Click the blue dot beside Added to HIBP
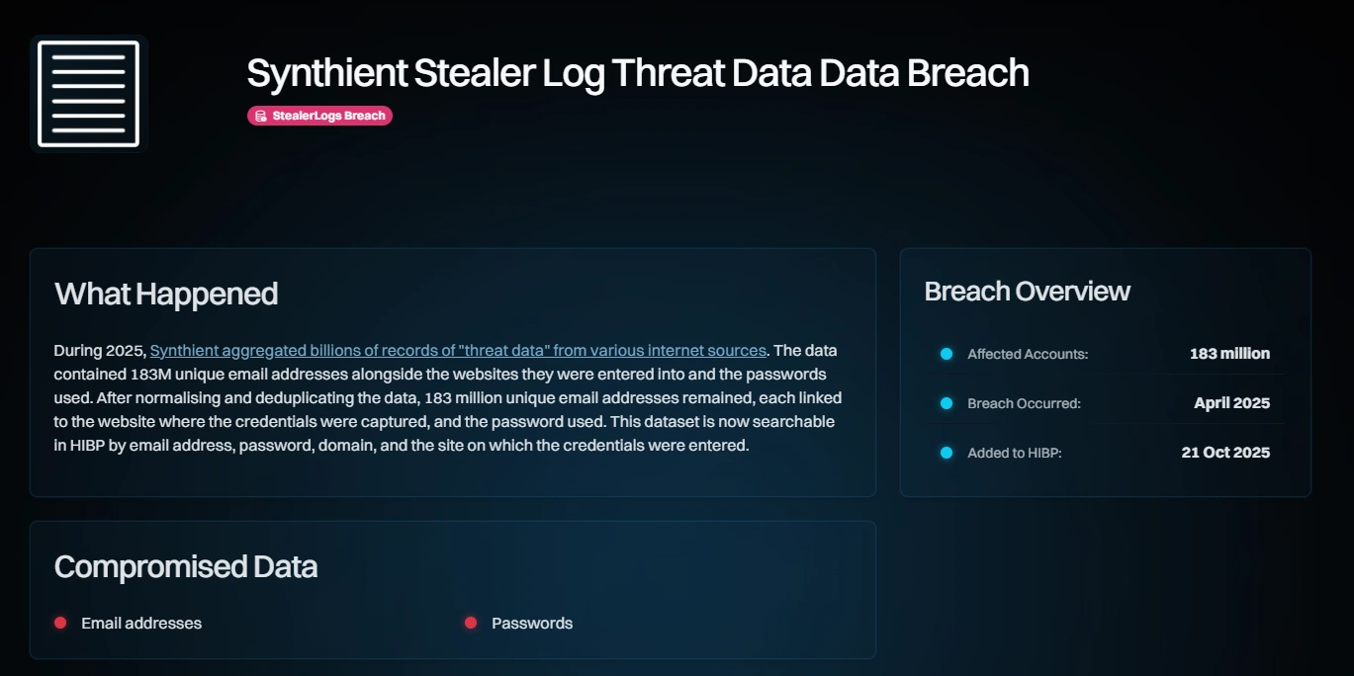This screenshot has height=676, width=1354. coord(947,453)
